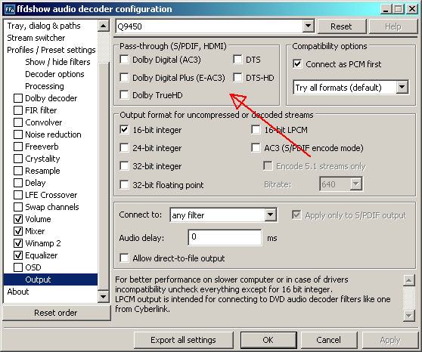
Task: Check the DTS-HD pass-through box
Action: tap(237, 78)
